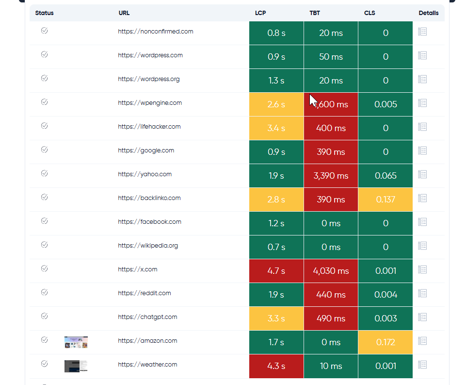Open the details report for google.com
Image resolution: width=466 pixels, height=385 pixels.
pos(422,150)
